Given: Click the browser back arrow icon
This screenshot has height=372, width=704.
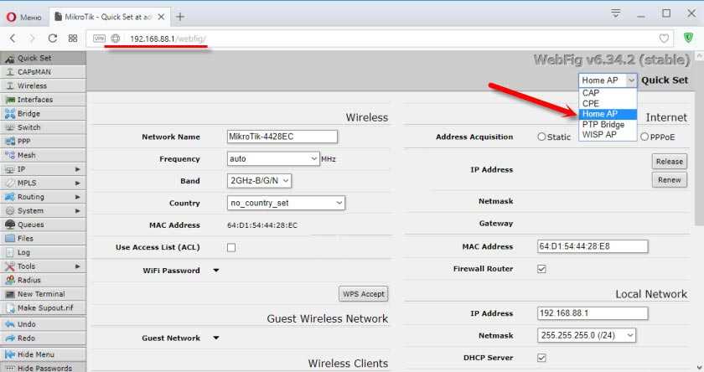Looking at the screenshot, I should click(13, 39).
